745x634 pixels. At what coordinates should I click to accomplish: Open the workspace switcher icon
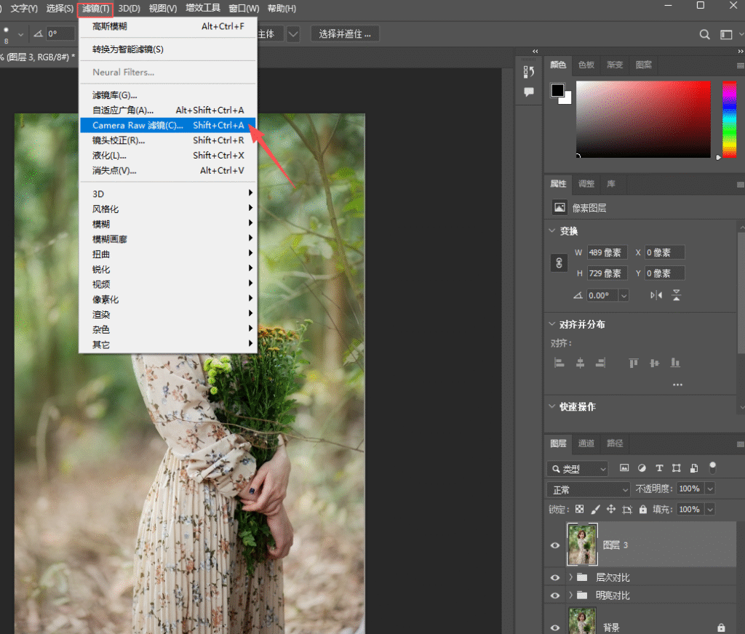pyautogui.click(x=726, y=34)
